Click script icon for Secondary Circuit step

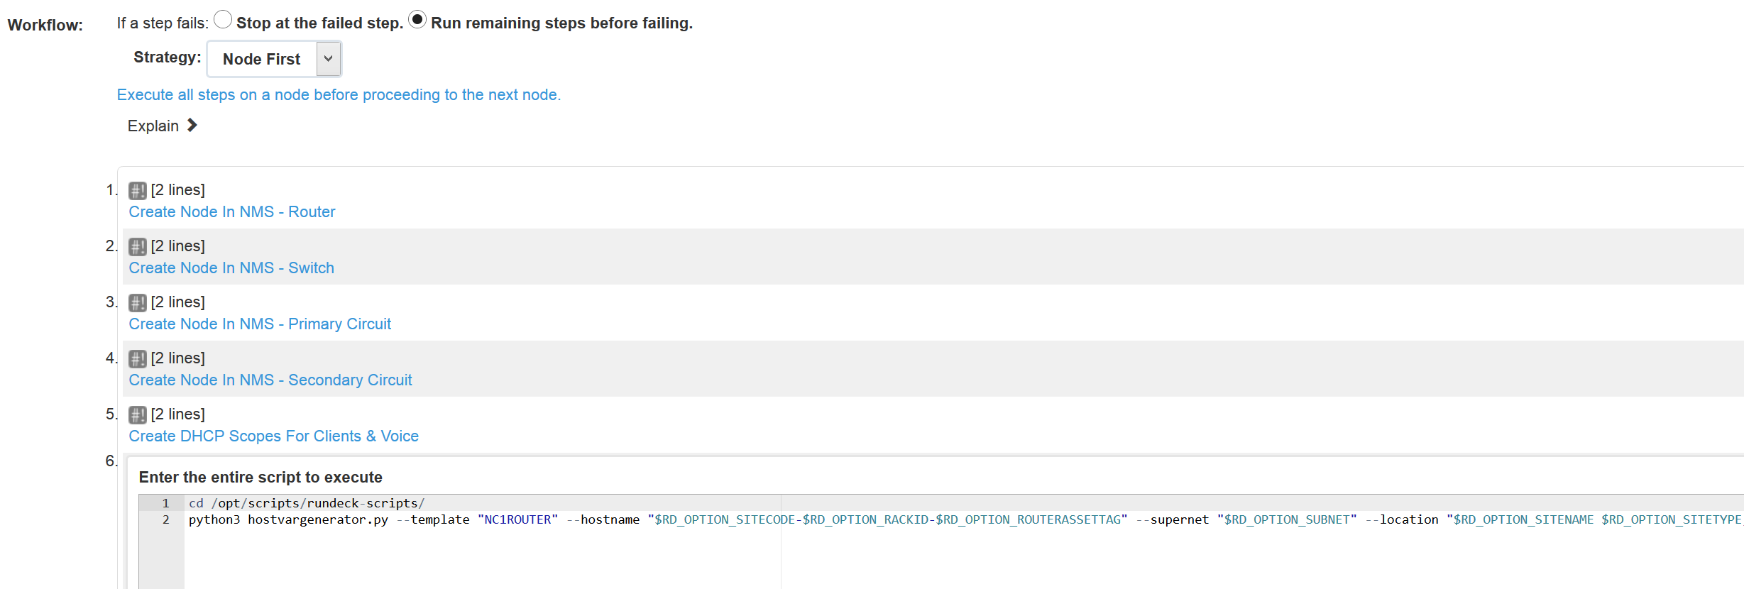(x=137, y=358)
